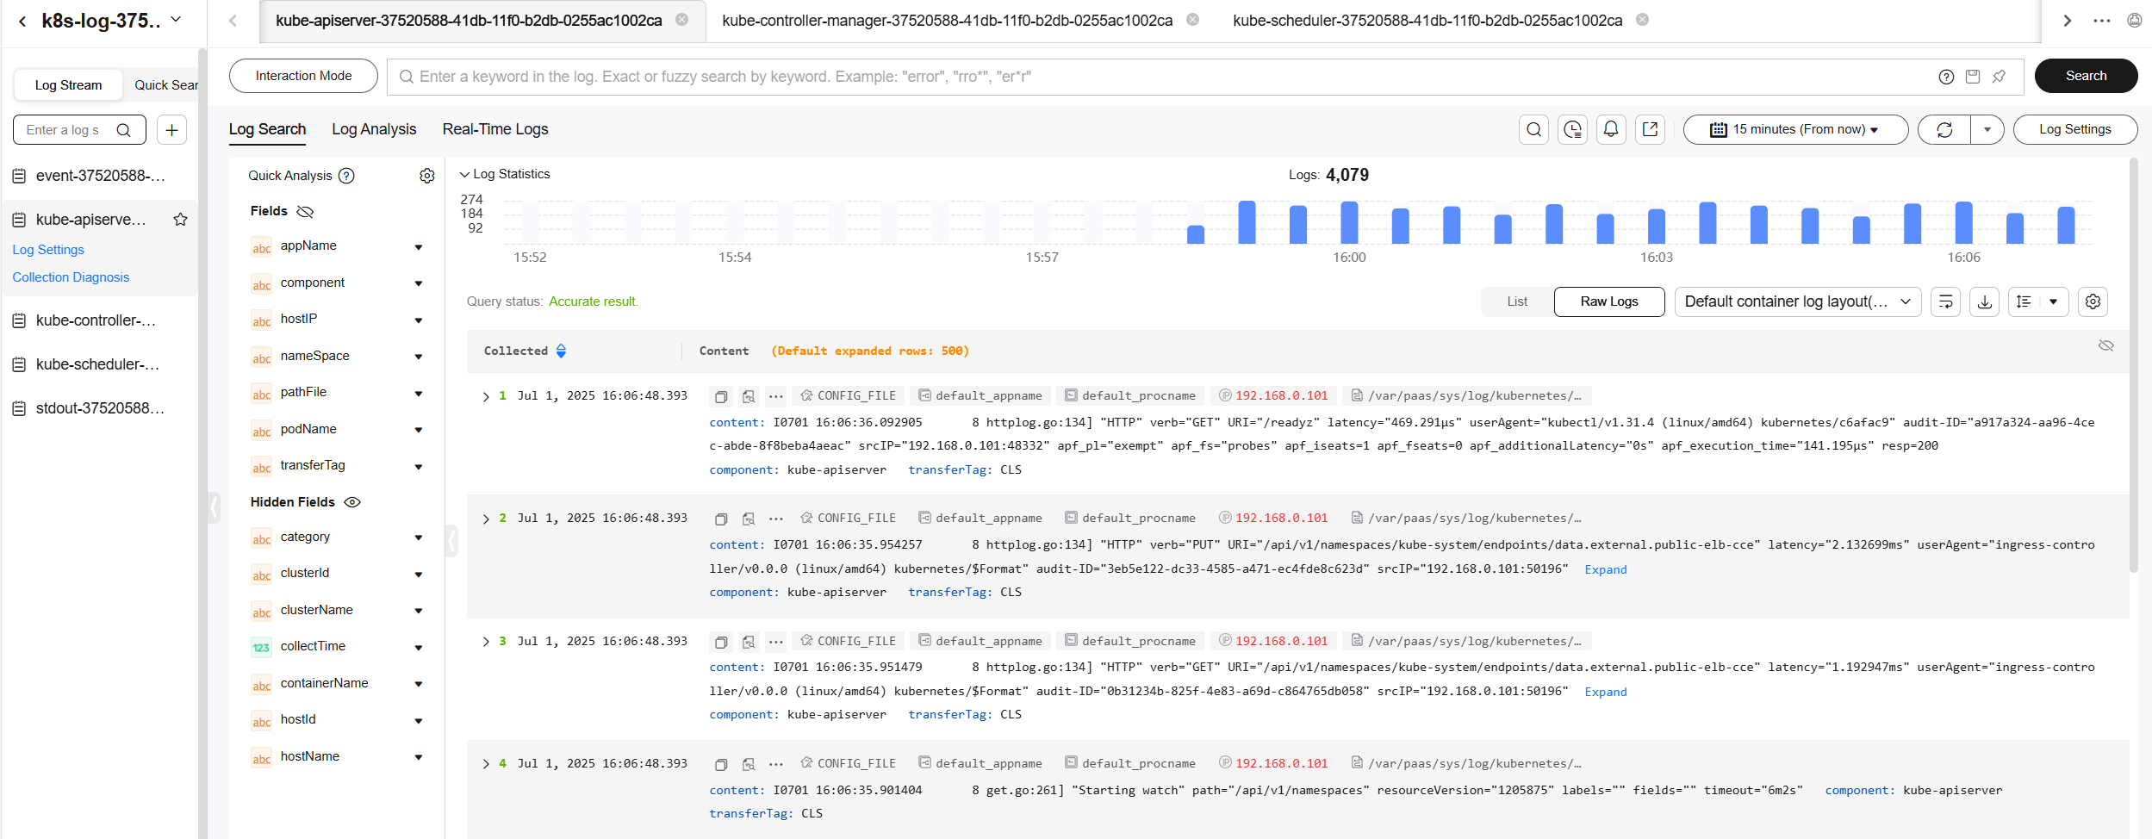The height and width of the screenshot is (839, 2152).
Task: Copy log entry 1 with copy icon
Action: pos(721,396)
